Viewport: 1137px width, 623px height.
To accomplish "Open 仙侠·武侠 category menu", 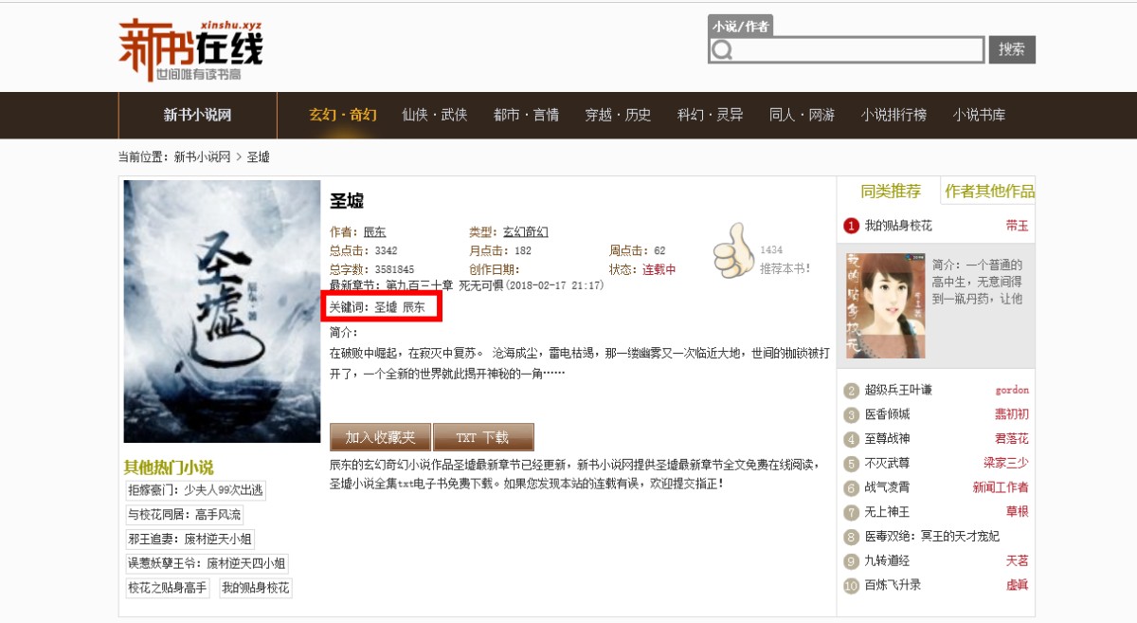I will pyautogui.click(x=434, y=115).
